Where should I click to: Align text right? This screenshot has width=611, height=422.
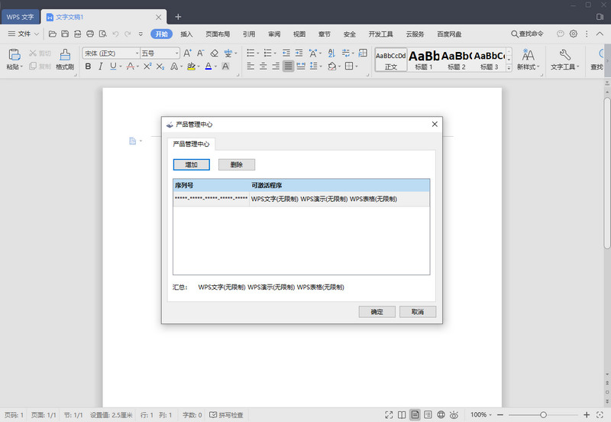(x=276, y=67)
